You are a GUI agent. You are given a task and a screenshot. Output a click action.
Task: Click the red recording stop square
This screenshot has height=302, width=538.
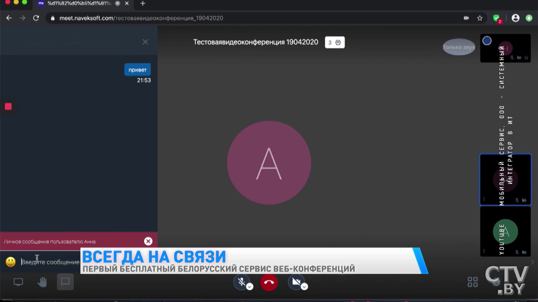(8, 107)
